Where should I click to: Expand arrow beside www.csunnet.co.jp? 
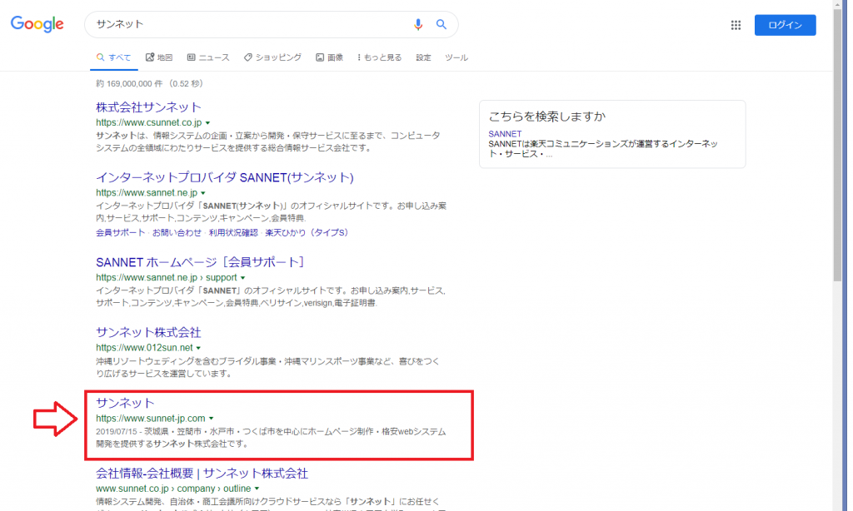coord(207,123)
